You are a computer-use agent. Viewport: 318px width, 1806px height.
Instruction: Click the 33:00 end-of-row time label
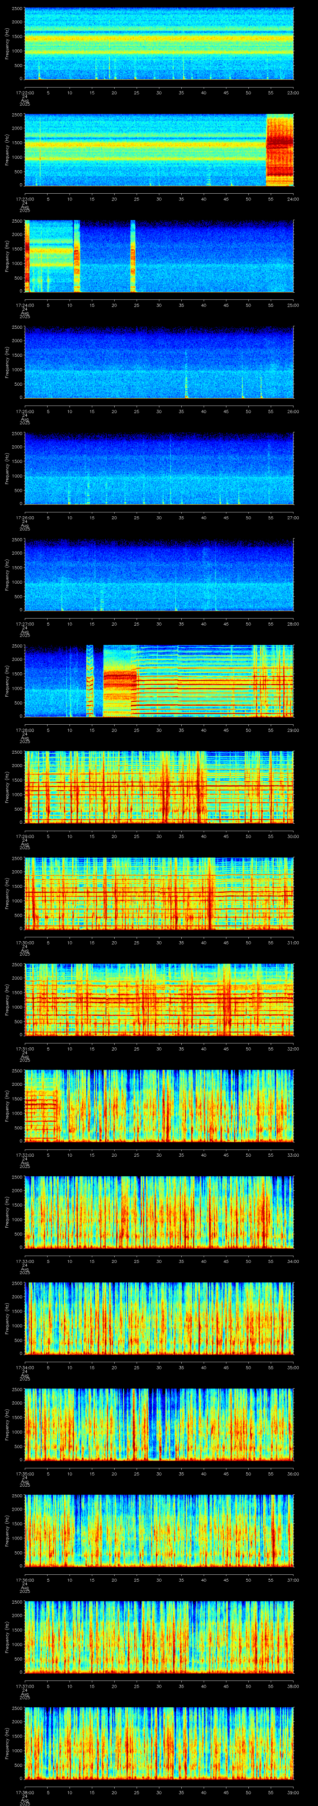click(293, 1155)
